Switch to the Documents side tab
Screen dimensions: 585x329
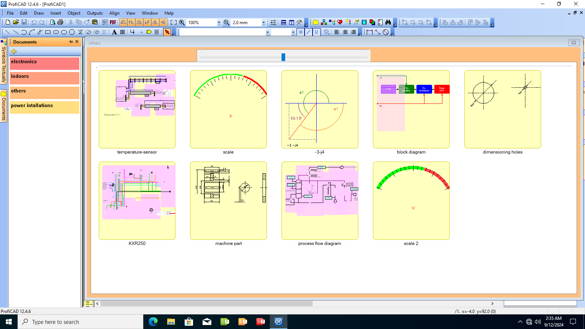[4, 106]
